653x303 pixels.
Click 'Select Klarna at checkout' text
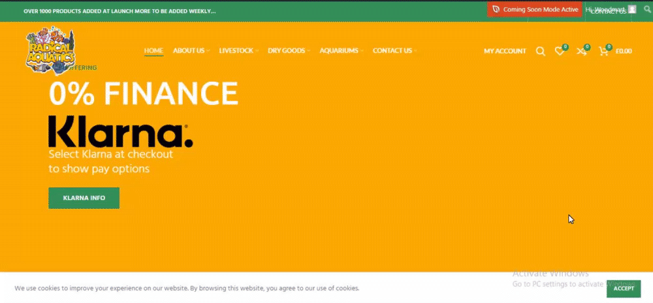[111, 154]
